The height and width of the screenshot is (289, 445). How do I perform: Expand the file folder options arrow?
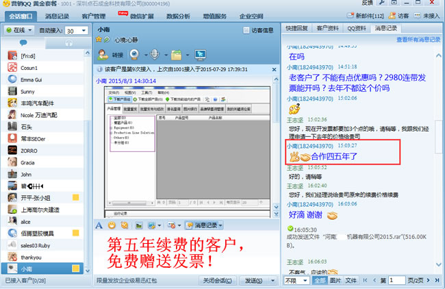188,55
